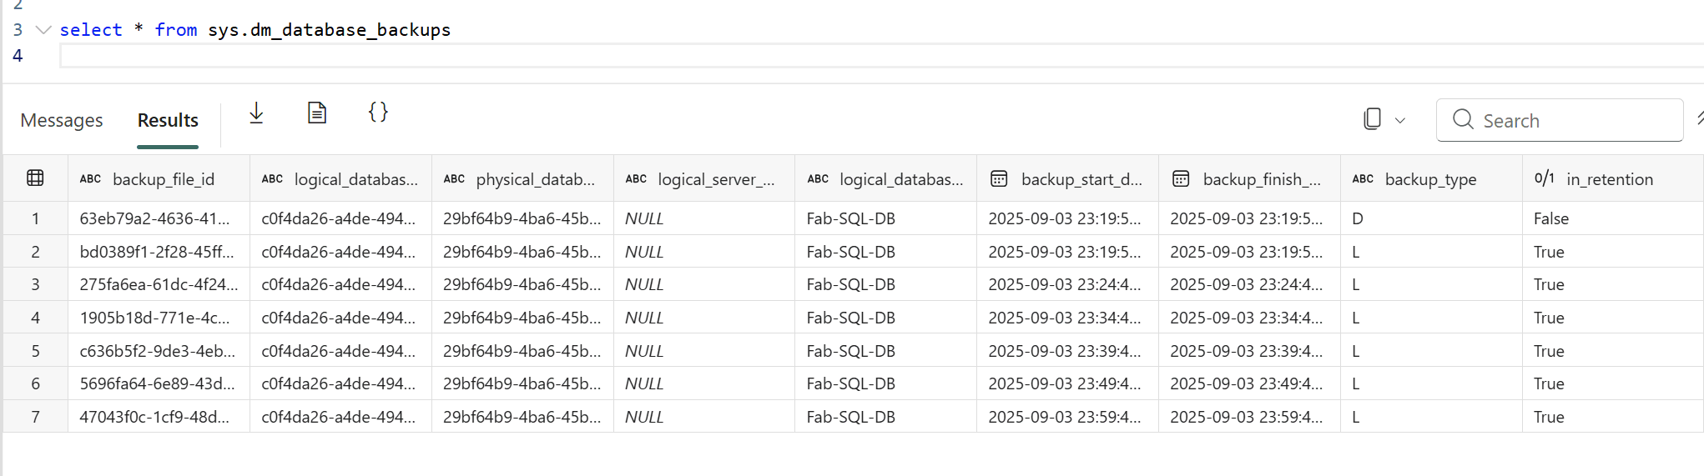This screenshot has height=476, width=1704.
Task: Click the False in_retention cell in row 1
Action: [x=1551, y=218]
